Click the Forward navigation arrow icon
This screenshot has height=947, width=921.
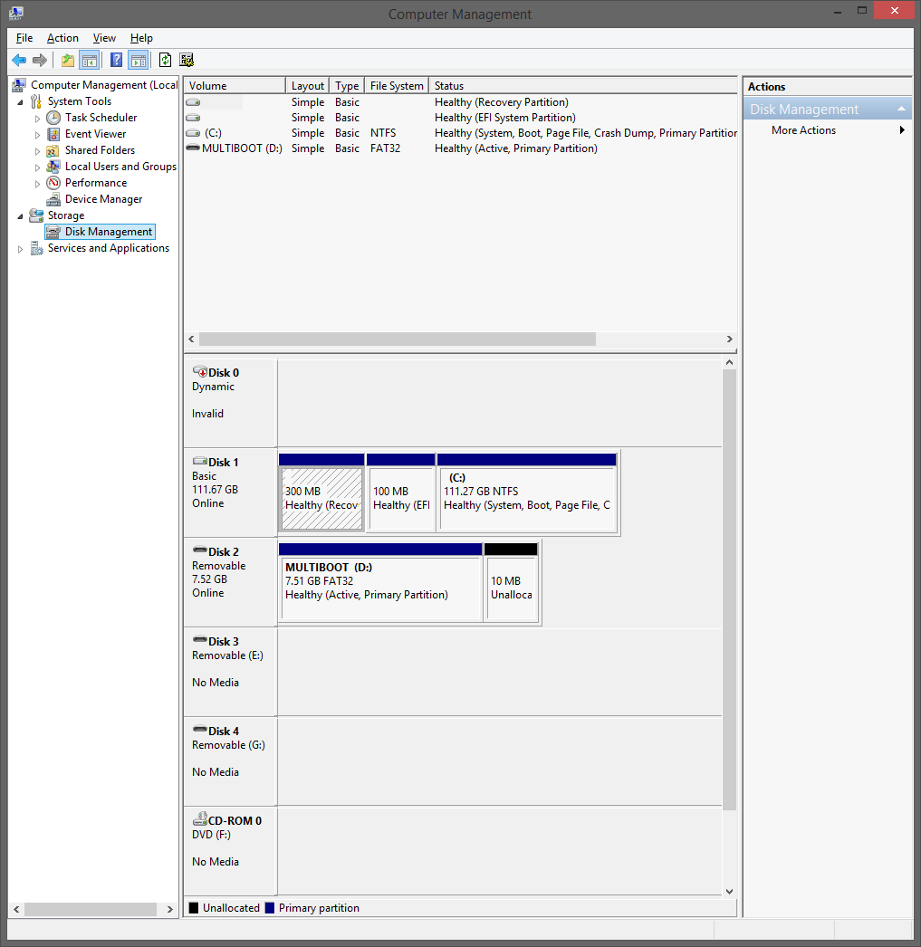click(40, 60)
